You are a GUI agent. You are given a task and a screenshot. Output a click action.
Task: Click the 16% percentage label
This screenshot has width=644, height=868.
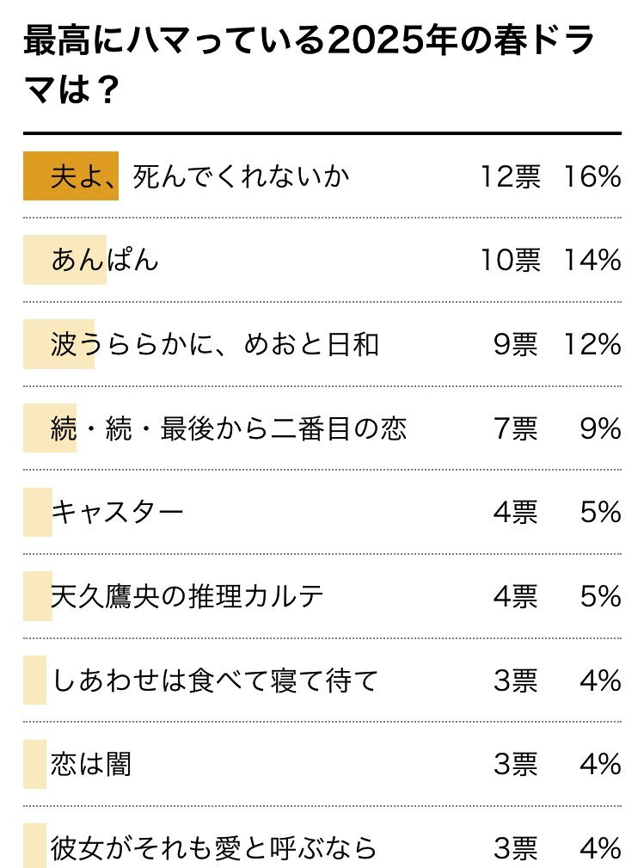[592, 177]
